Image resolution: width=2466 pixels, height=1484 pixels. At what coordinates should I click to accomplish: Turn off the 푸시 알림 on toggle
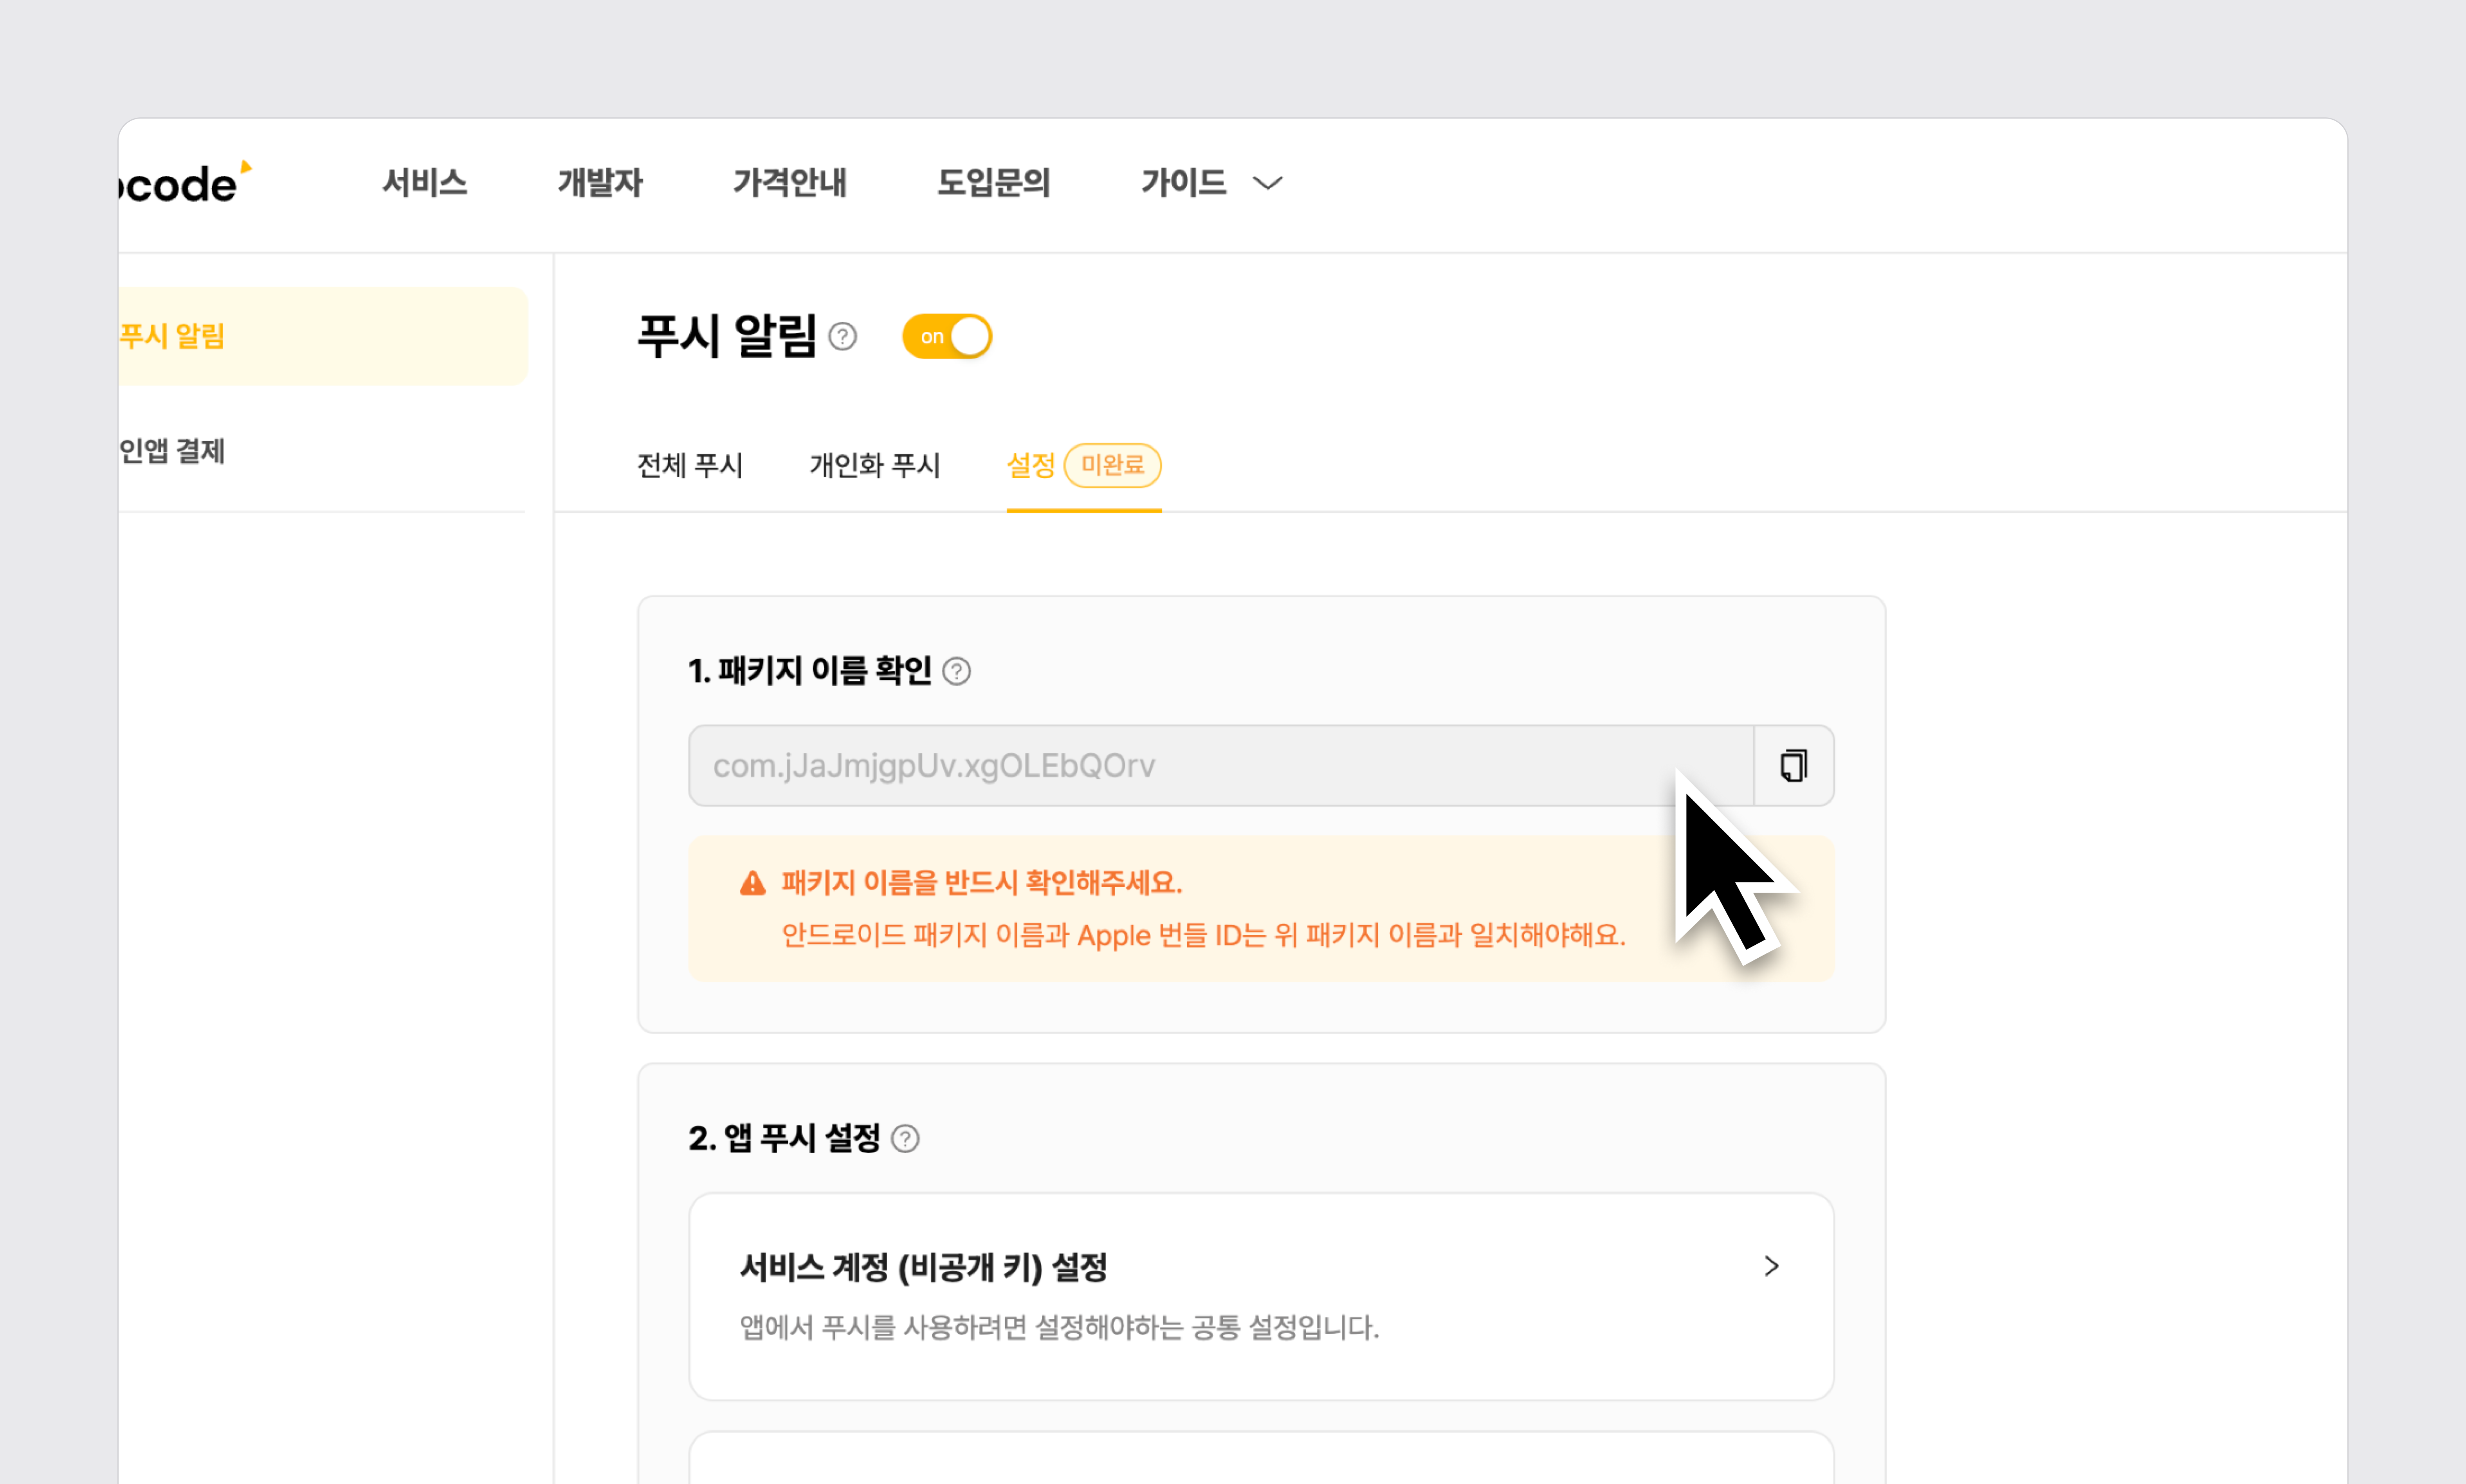(x=947, y=337)
